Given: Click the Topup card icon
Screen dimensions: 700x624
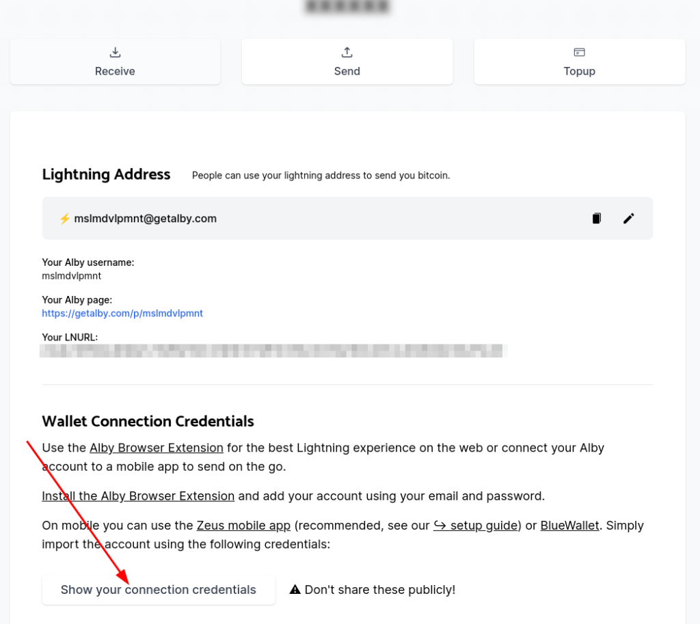Looking at the screenshot, I should pos(580,52).
